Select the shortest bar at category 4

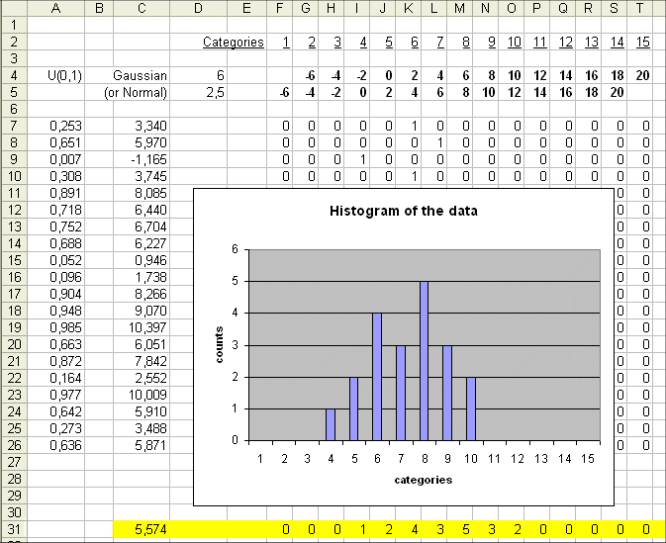coord(331,424)
